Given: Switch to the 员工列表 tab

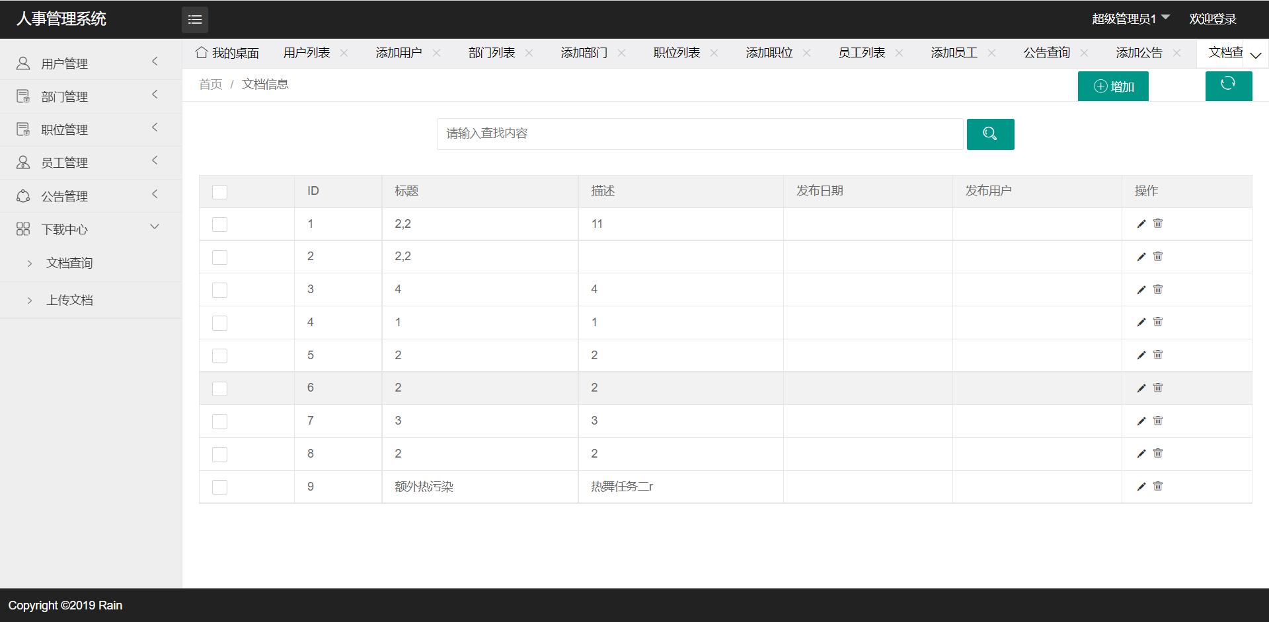Looking at the screenshot, I should click(x=861, y=53).
